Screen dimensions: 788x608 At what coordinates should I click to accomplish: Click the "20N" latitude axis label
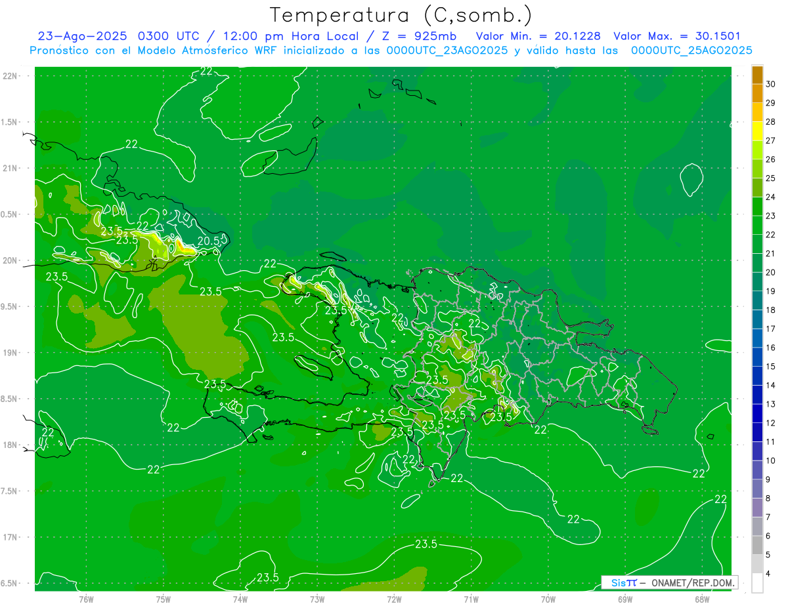[11, 260]
